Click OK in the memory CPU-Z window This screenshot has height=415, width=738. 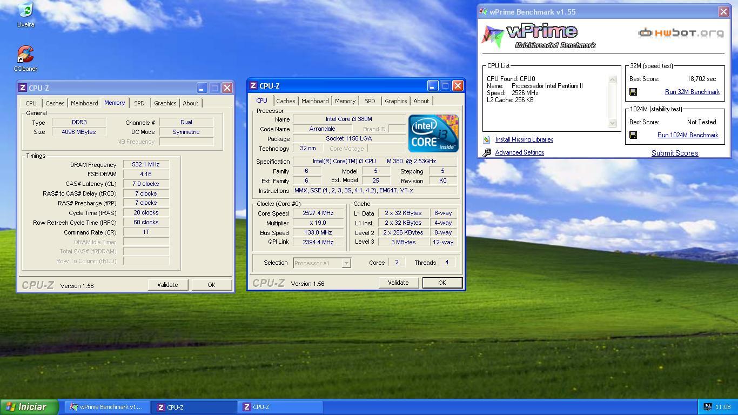211,285
